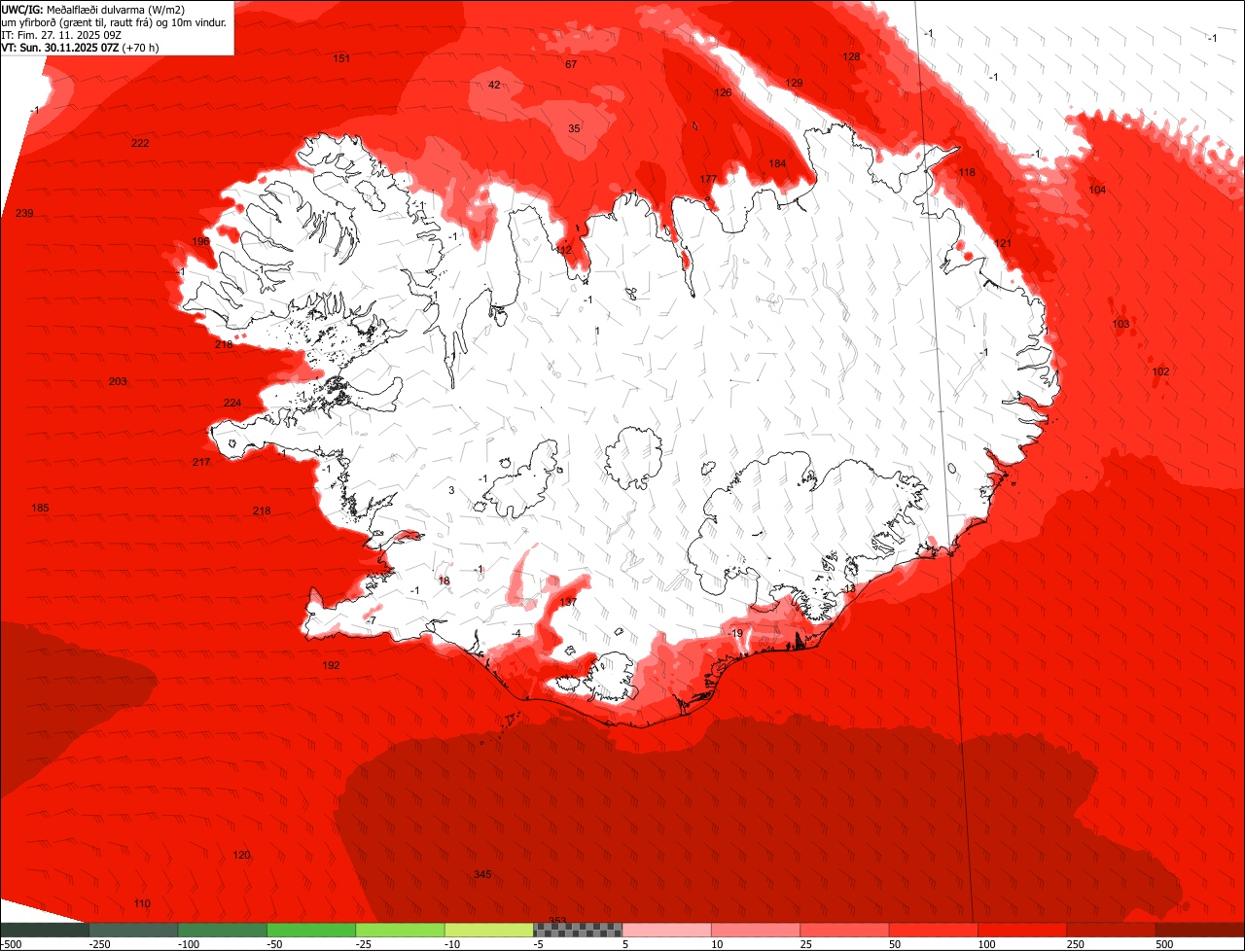Image resolution: width=1245 pixels, height=951 pixels.
Task: Click the map value '110'
Action: click(142, 903)
